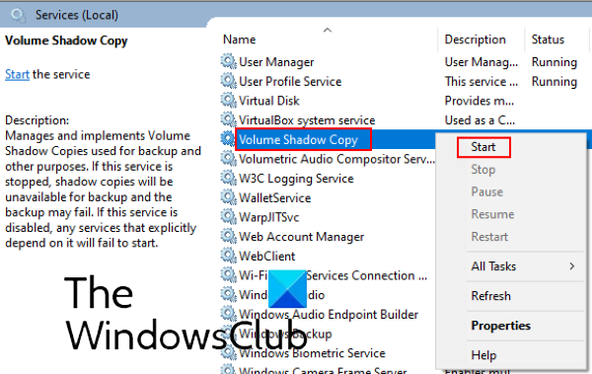This screenshot has width=592, height=374.
Task: Click the gear icon beside User Manager
Action: (229, 61)
